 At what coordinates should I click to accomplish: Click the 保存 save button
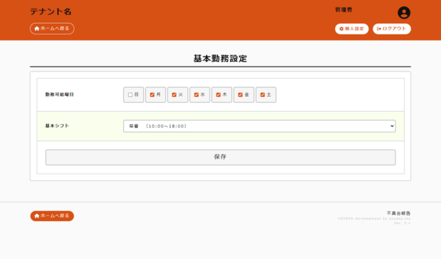point(220,157)
